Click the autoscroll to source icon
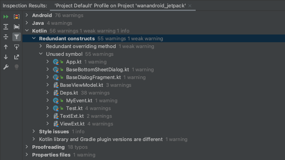 click(x=17, y=47)
